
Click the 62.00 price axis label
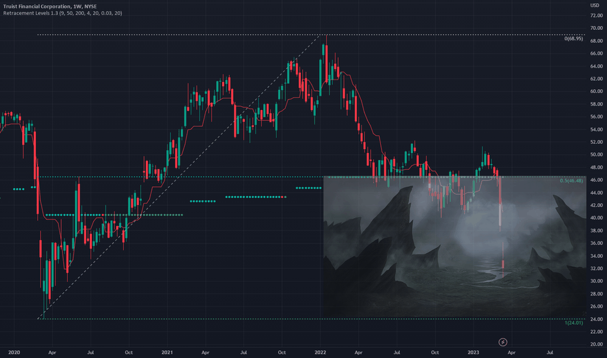pos(597,79)
